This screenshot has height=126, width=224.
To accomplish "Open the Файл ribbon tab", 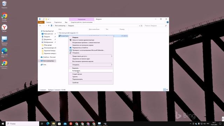I will tap(41, 22).
